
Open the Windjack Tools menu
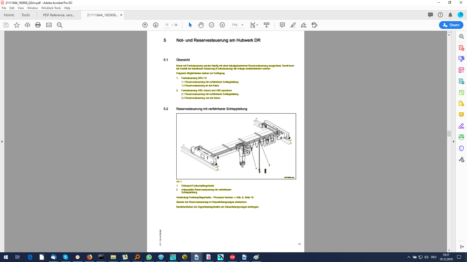51,8
